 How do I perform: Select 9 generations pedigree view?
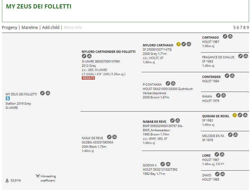[248, 27]
